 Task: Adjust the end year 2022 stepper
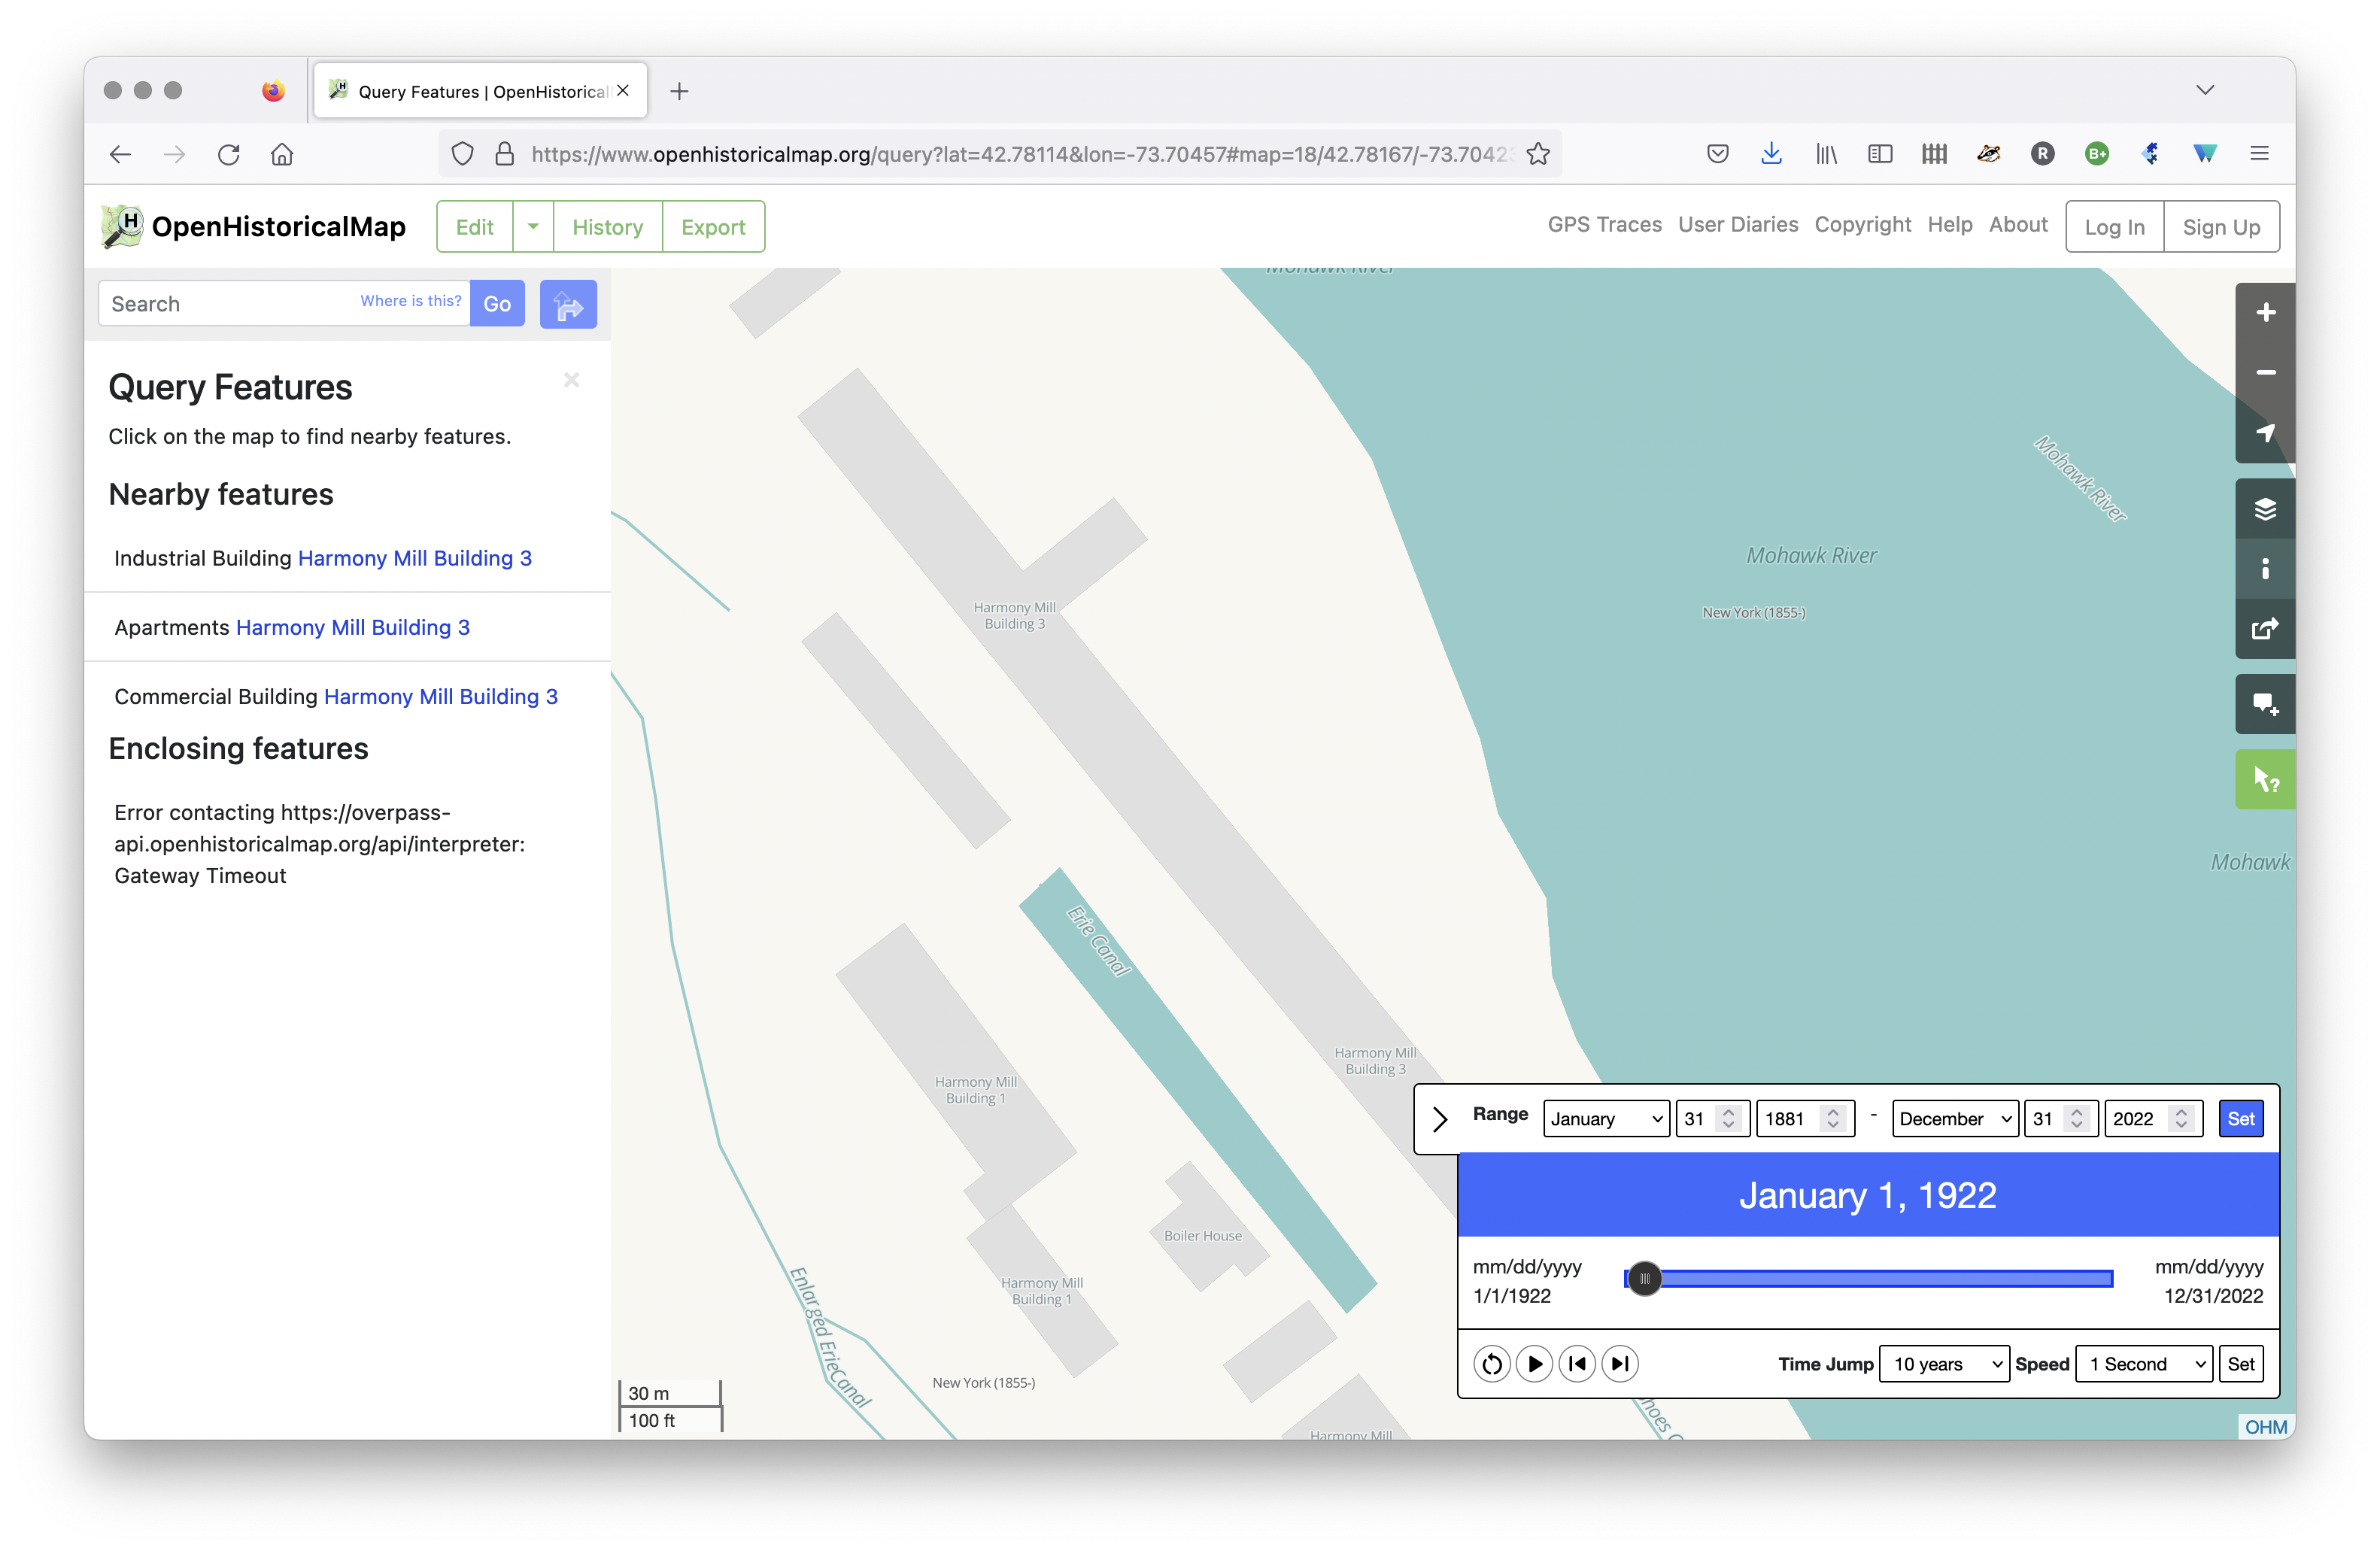click(2181, 1119)
